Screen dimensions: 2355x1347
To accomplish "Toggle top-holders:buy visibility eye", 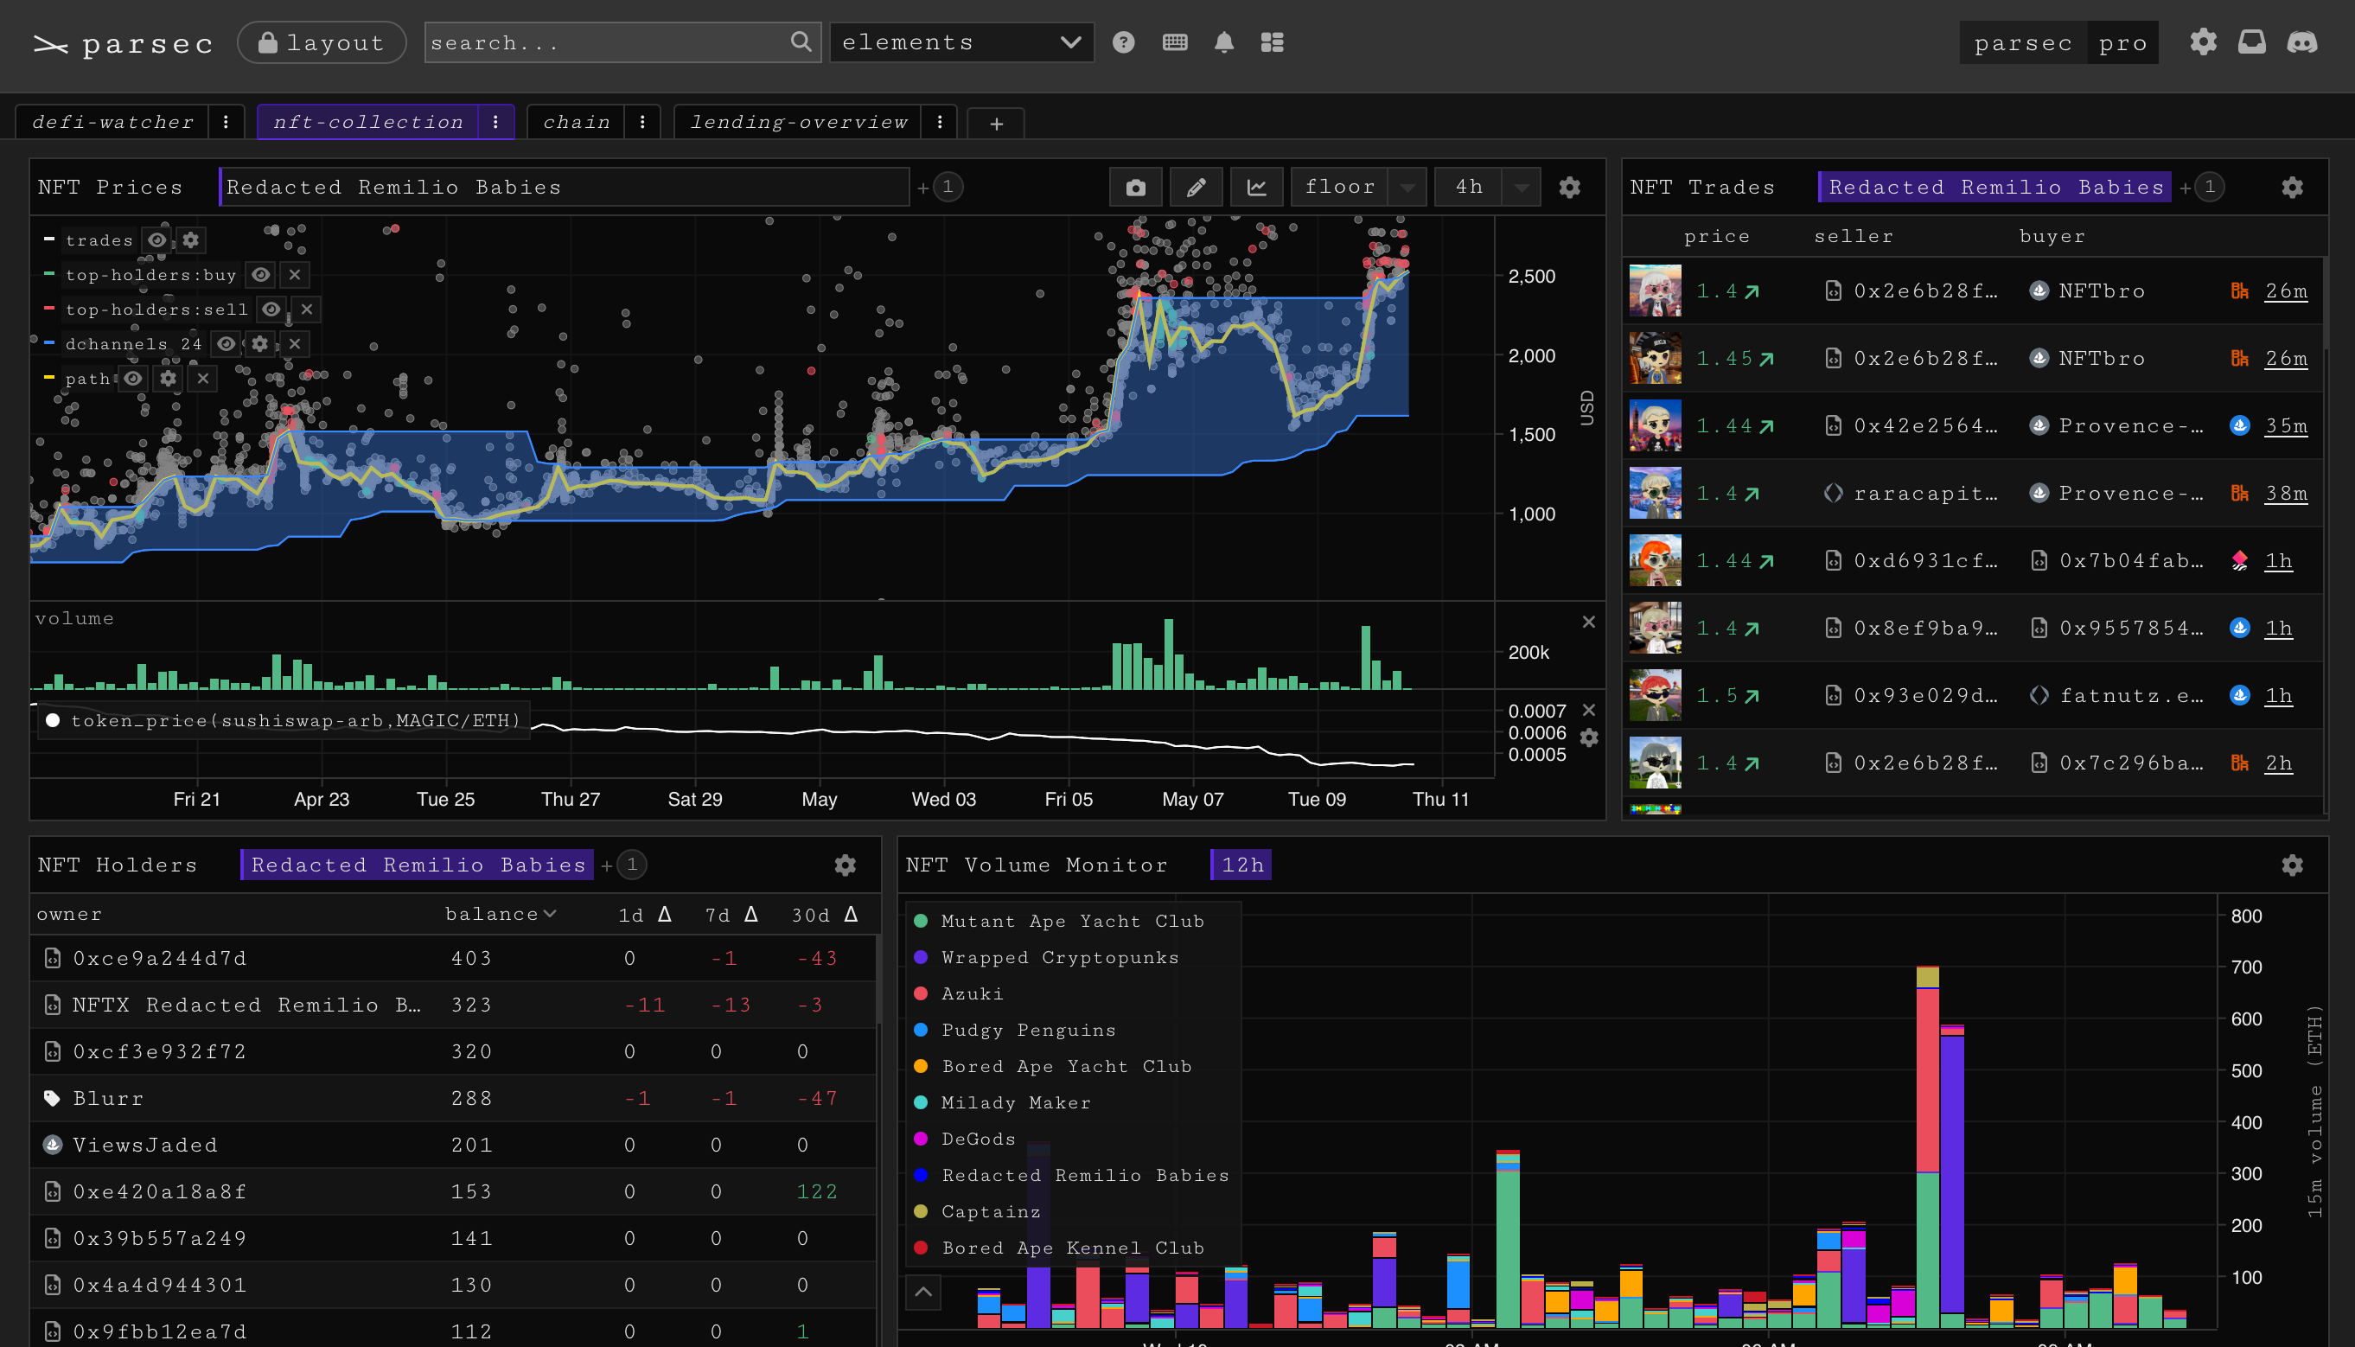I will point(262,275).
